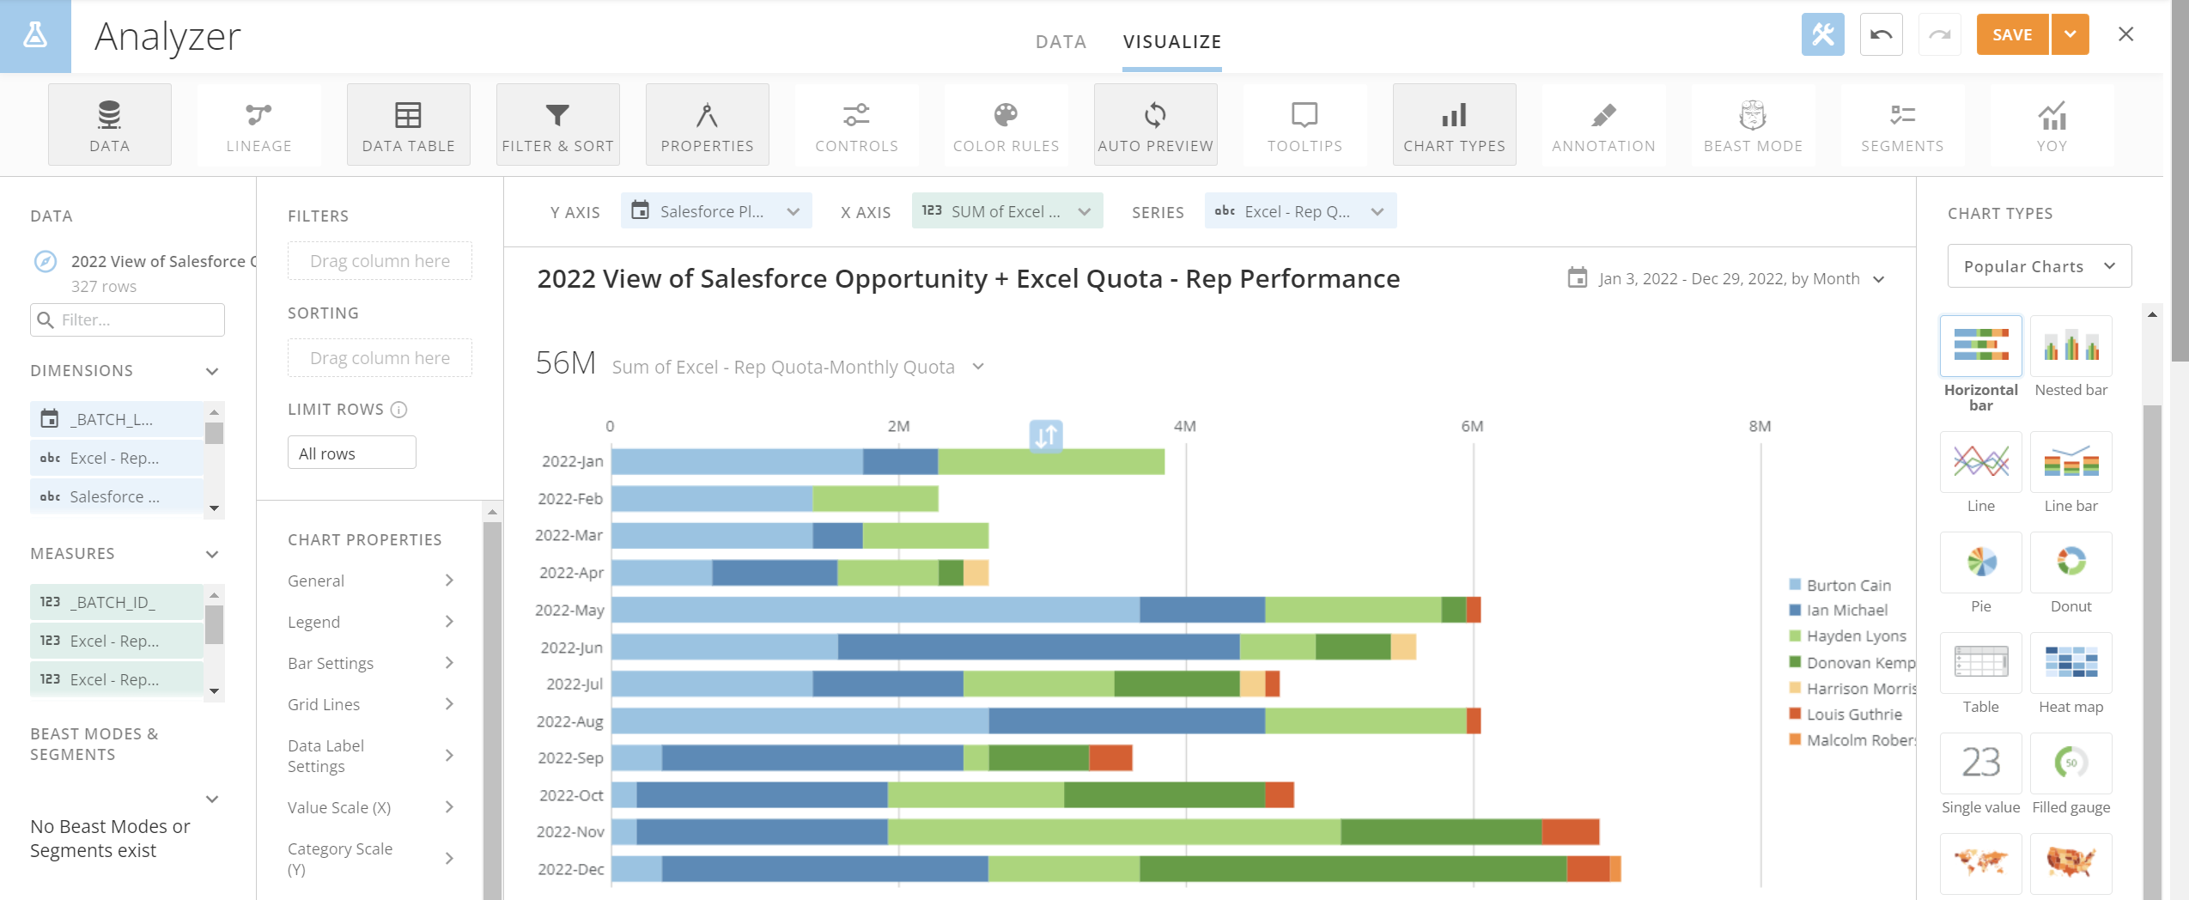Collapse the MEASURES section
The image size is (2189, 900).
pos(212,554)
